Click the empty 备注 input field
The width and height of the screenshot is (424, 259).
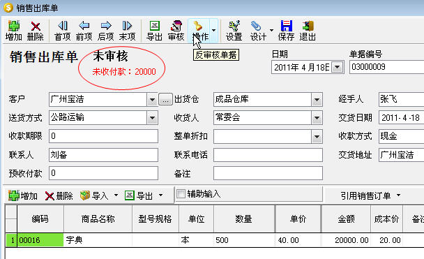(268, 173)
